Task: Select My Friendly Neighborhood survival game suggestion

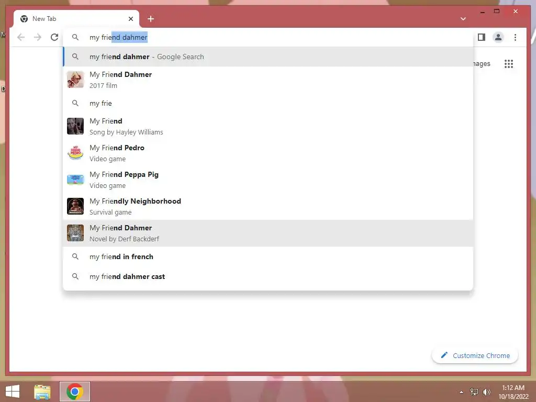Action: (269, 206)
